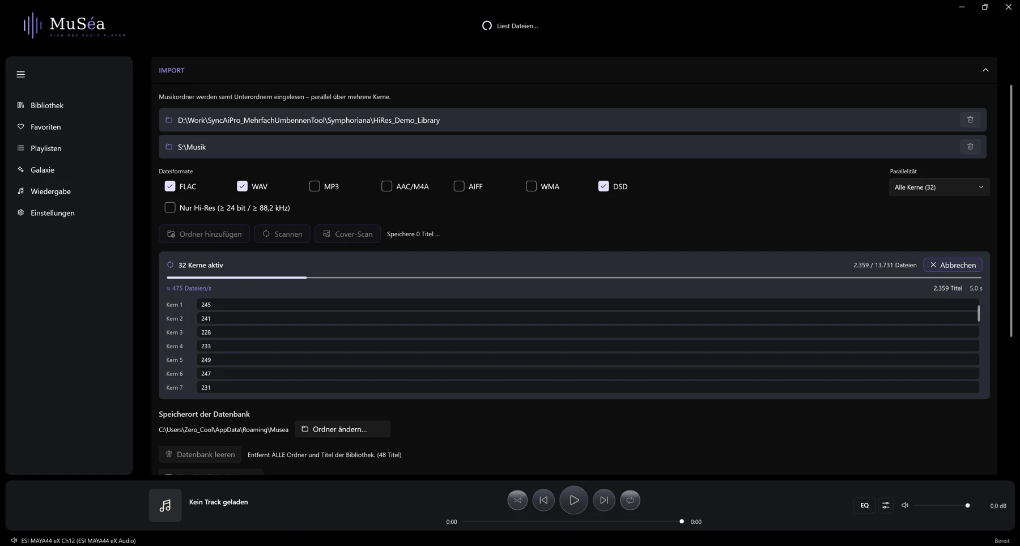
Task: Click the Scannen button
Action: pyautogui.click(x=282, y=234)
